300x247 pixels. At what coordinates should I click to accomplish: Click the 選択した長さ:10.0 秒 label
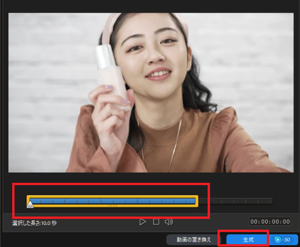34,223
